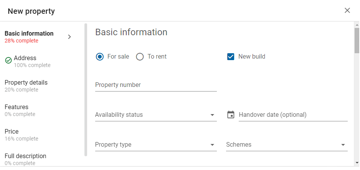Expand the Schemes dropdown list
Viewport: 360px width, 170px height.
click(287, 145)
